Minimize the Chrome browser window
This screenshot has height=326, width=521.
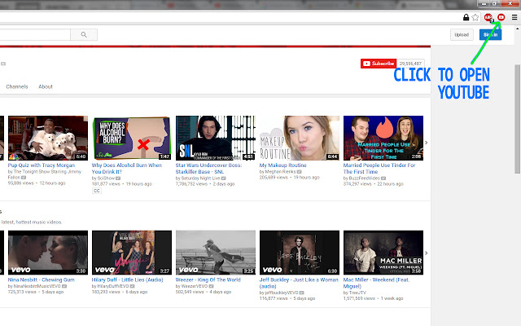click(x=484, y=3)
